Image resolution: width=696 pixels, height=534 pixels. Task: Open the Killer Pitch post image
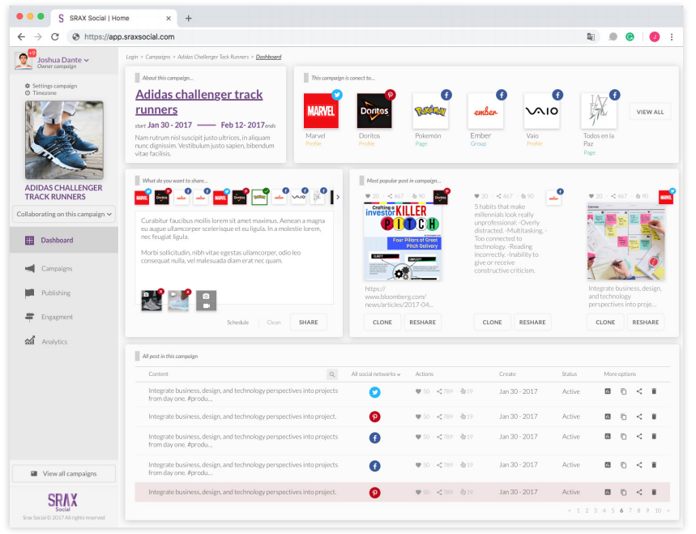pyautogui.click(x=403, y=241)
